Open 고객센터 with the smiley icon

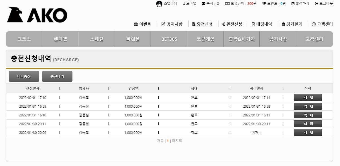coord(322,24)
